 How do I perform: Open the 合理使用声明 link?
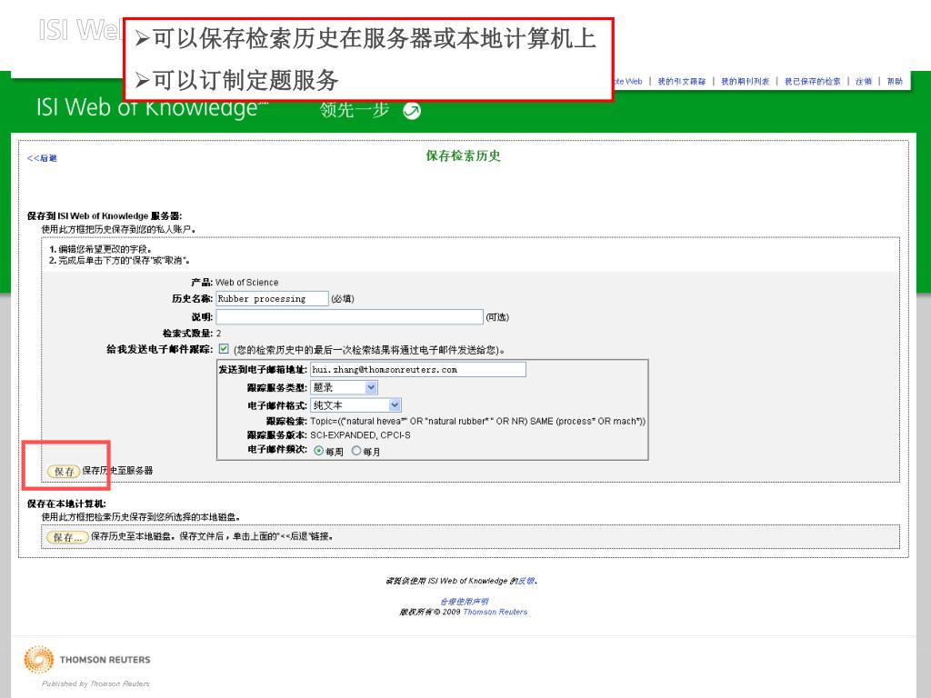(x=464, y=602)
